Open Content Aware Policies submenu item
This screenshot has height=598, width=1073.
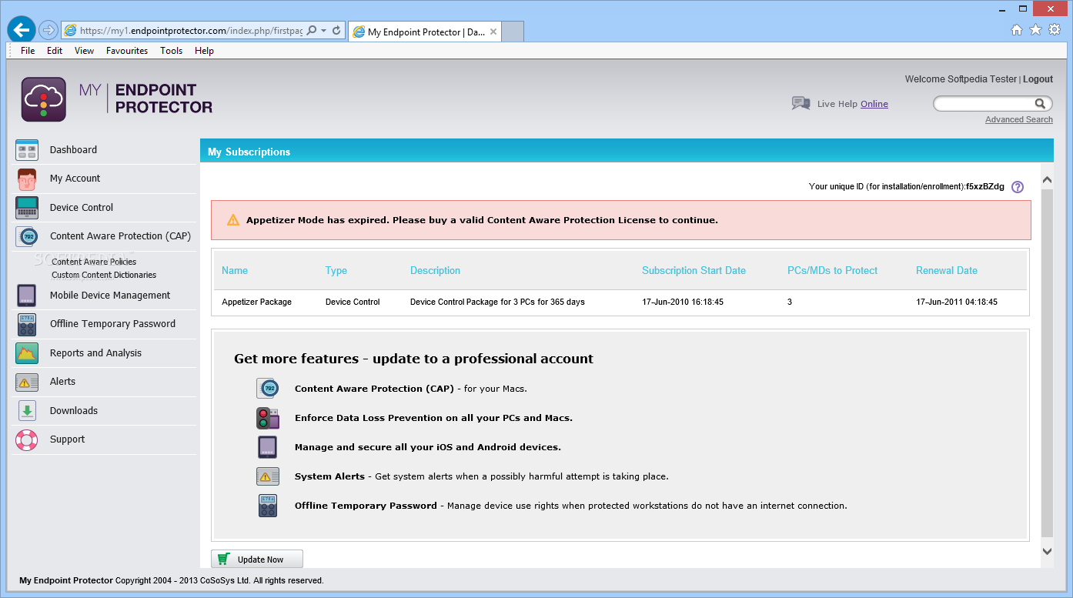pyautogui.click(x=94, y=262)
